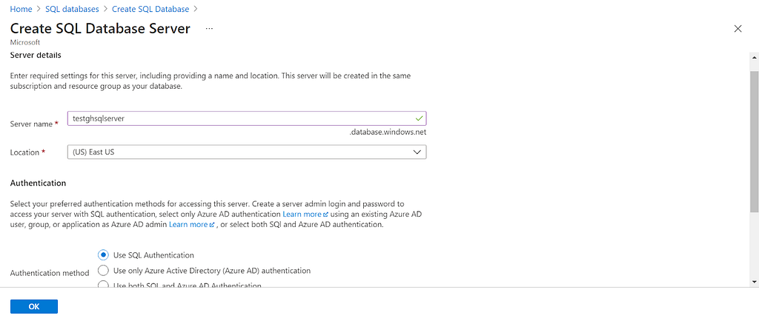Open first Learn more link about Azure AD authentication
This screenshot has width=759, height=324.
(302, 214)
